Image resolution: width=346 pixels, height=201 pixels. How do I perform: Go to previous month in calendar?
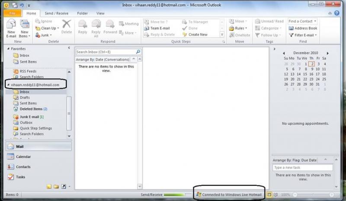click(284, 53)
